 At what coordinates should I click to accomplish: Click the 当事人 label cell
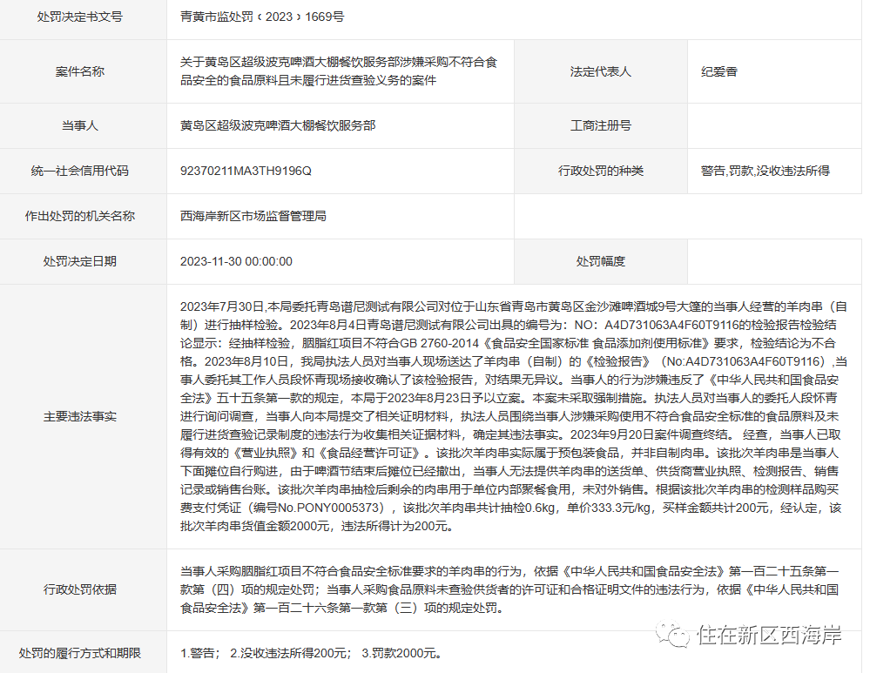[84, 126]
